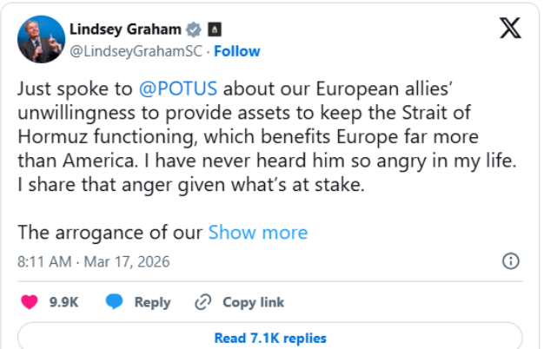Click the X logo
Viewport: 544px width, 349px height.
510,30
